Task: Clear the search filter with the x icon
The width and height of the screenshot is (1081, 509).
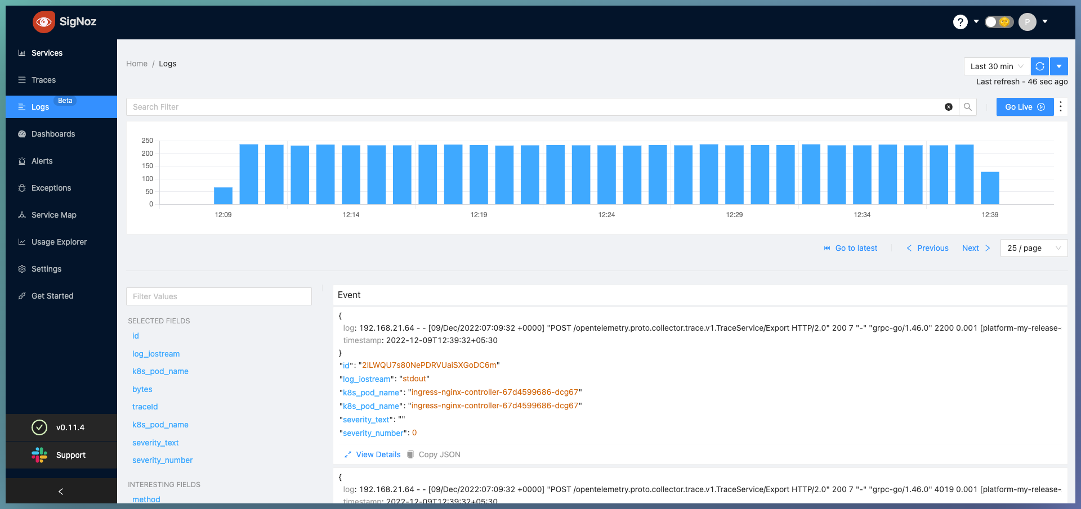Action: pos(949,107)
